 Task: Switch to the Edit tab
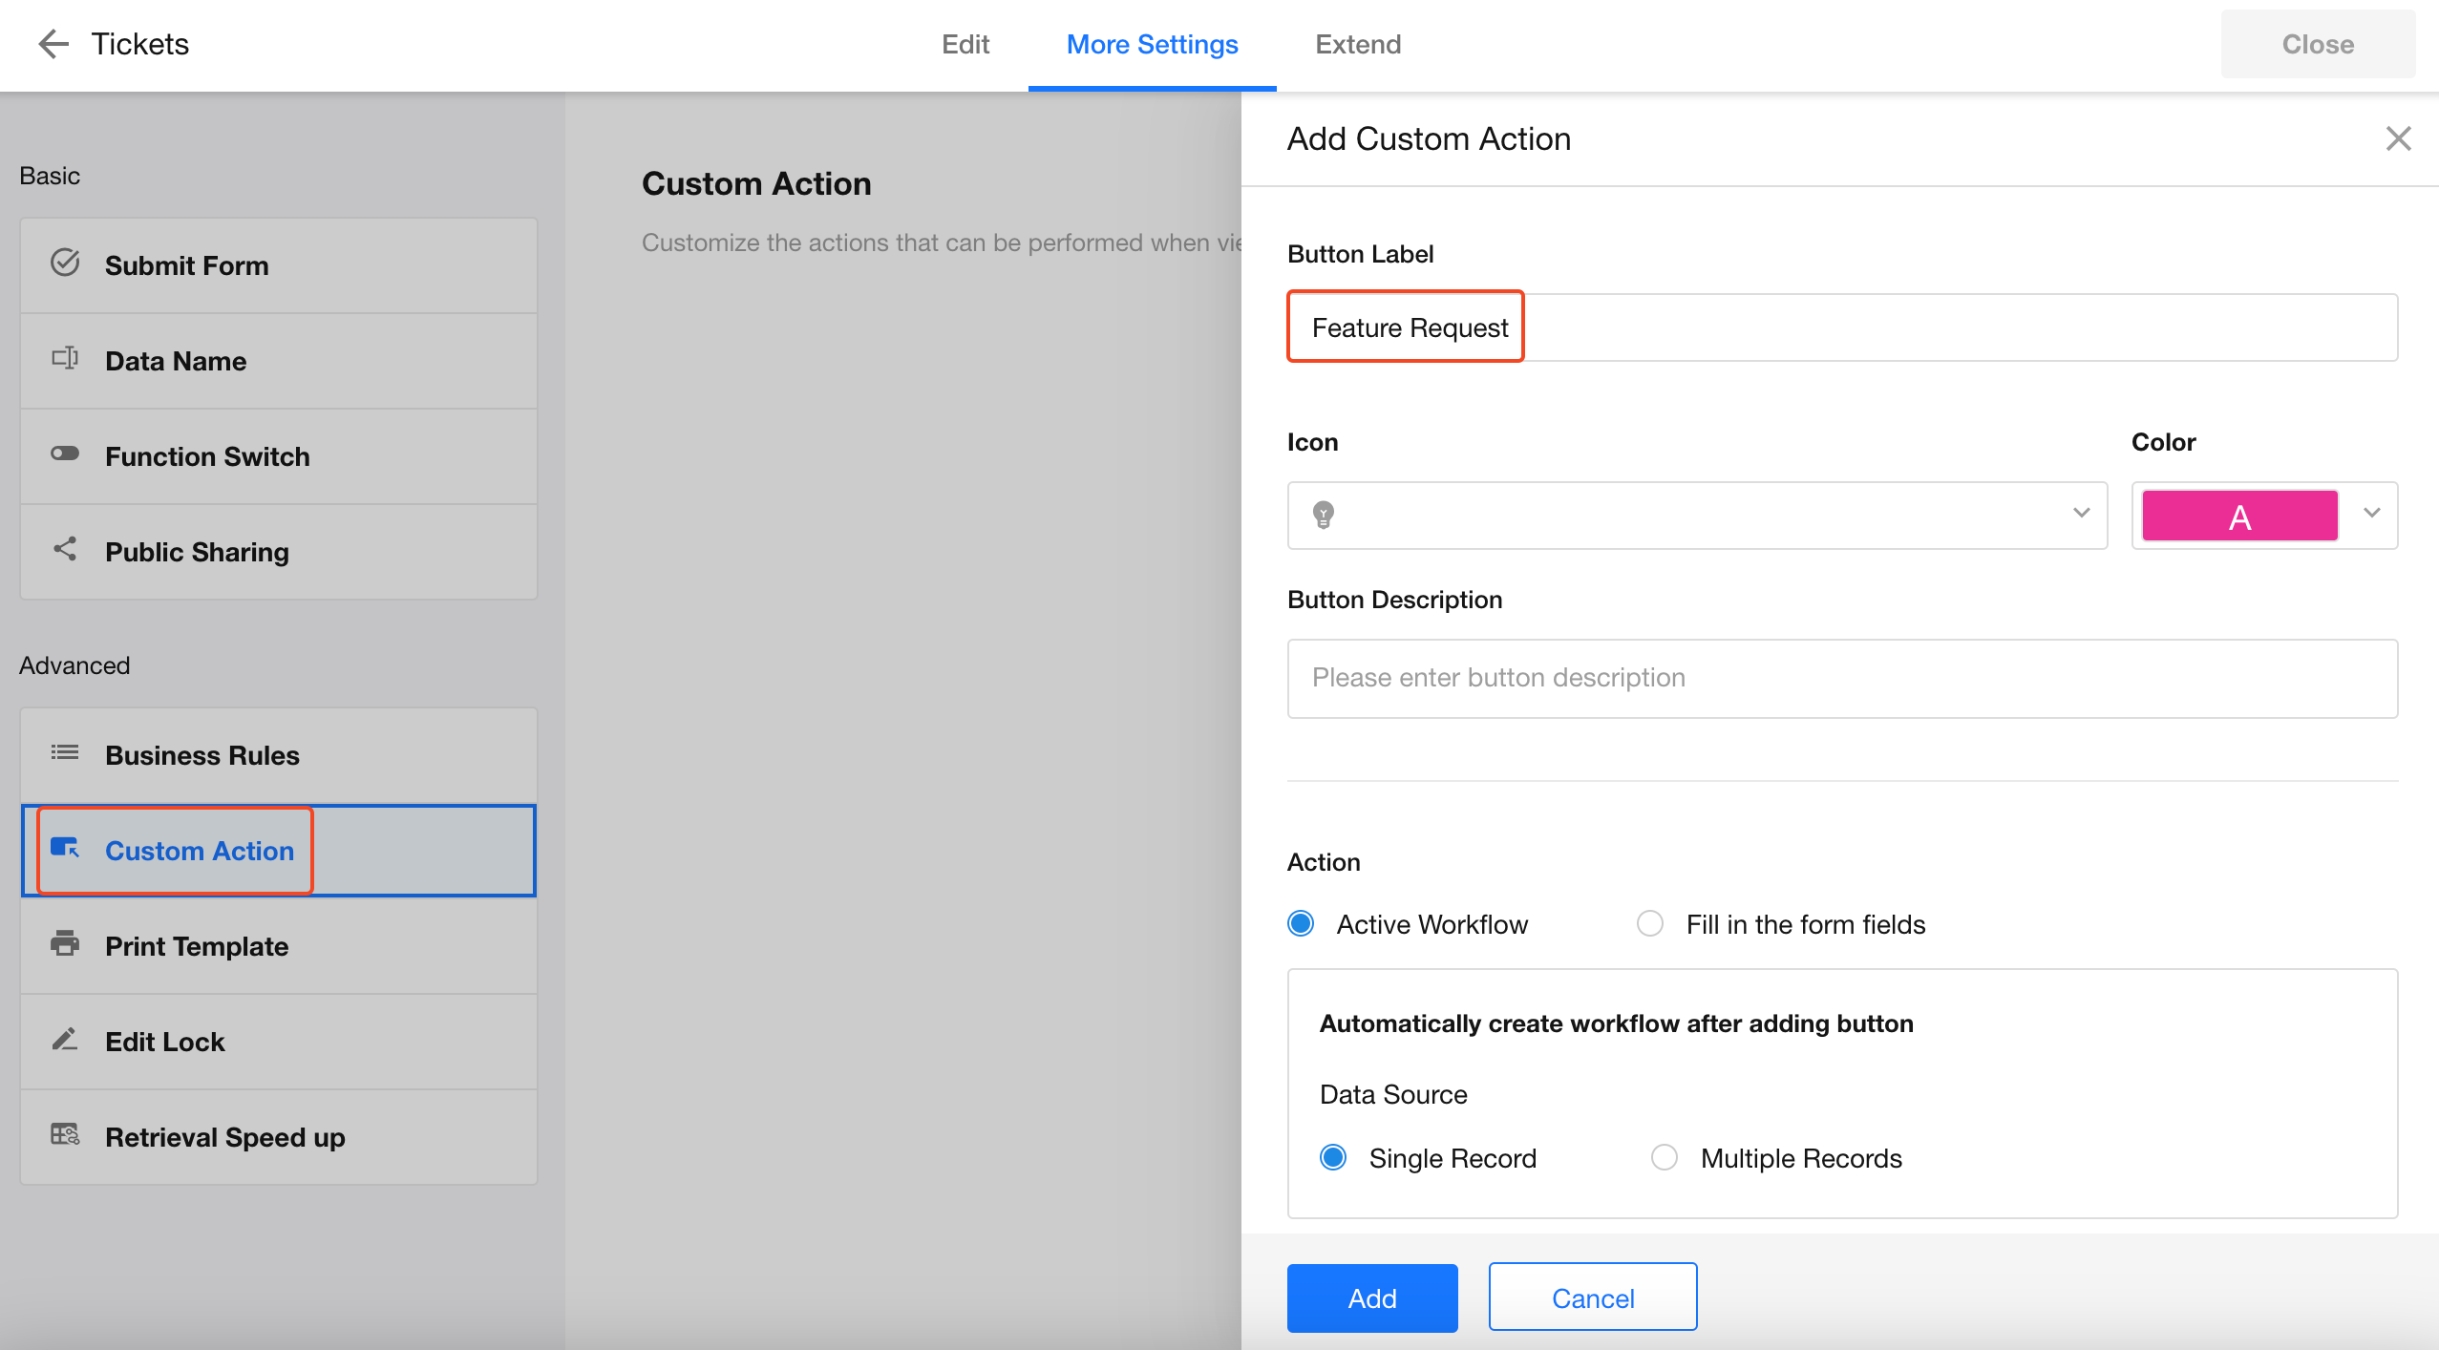pyautogui.click(x=965, y=44)
